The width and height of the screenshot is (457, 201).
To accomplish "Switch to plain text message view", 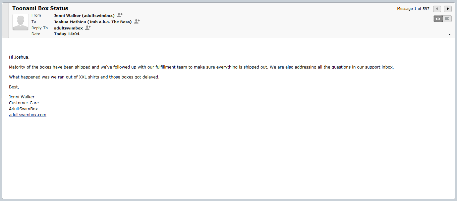I will 447,19.
